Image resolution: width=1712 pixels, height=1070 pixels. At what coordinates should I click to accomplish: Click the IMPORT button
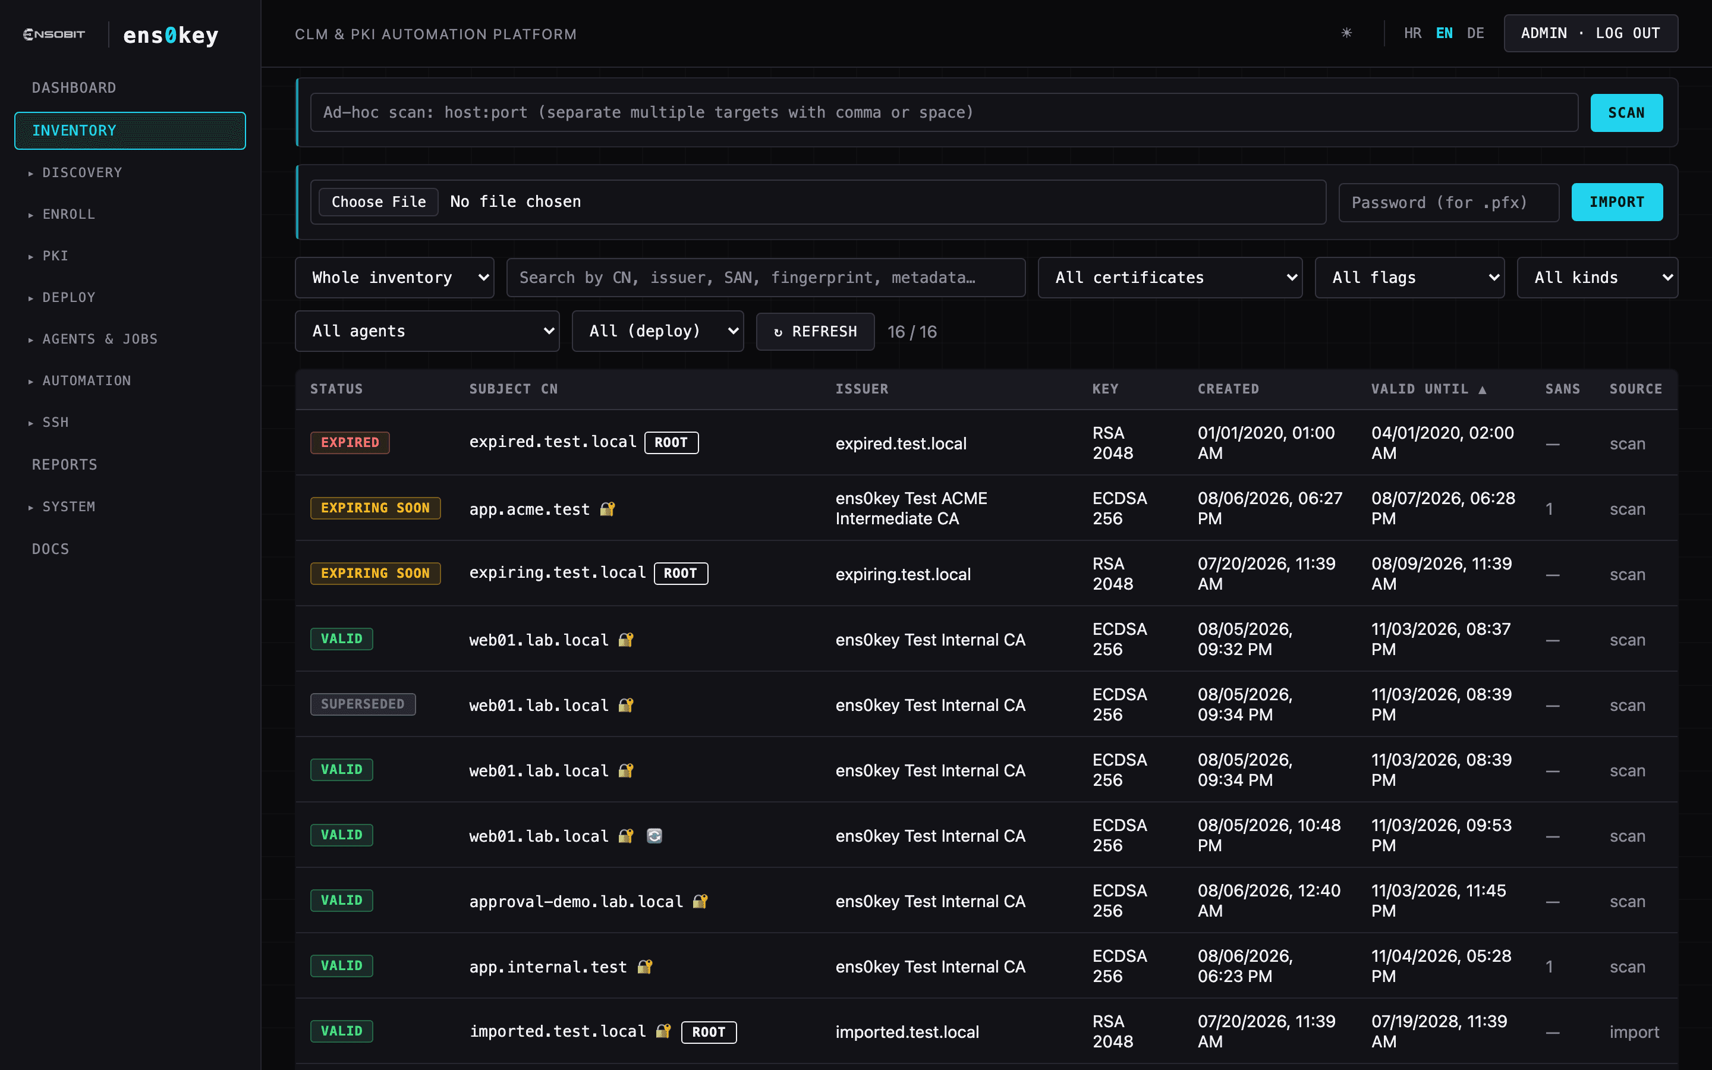click(1617, 202)
